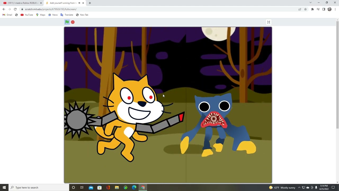Open the microphone tray icon

tap(316, 188)
